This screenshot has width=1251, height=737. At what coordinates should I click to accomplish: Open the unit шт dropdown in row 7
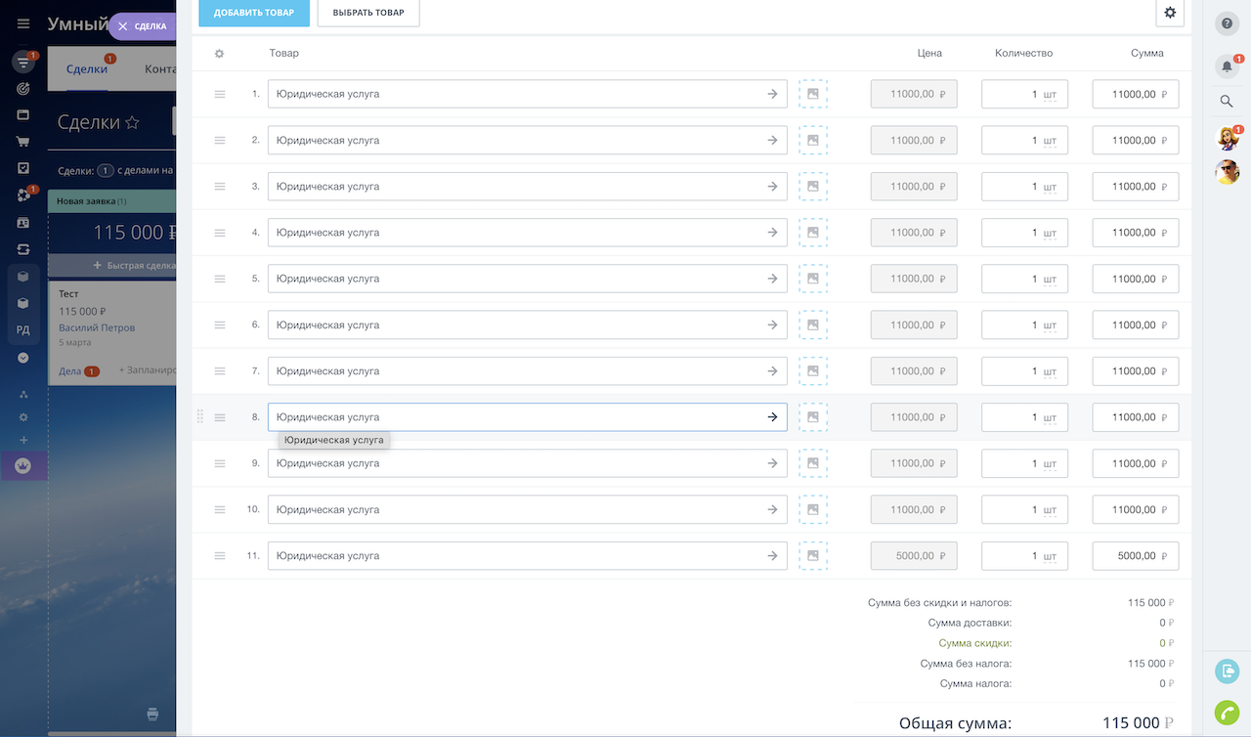pyautogui.click(x=1050, y=371)
